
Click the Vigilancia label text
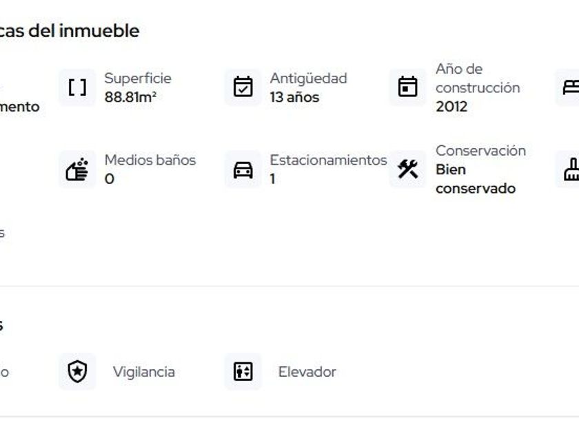(x=143, y=372)
